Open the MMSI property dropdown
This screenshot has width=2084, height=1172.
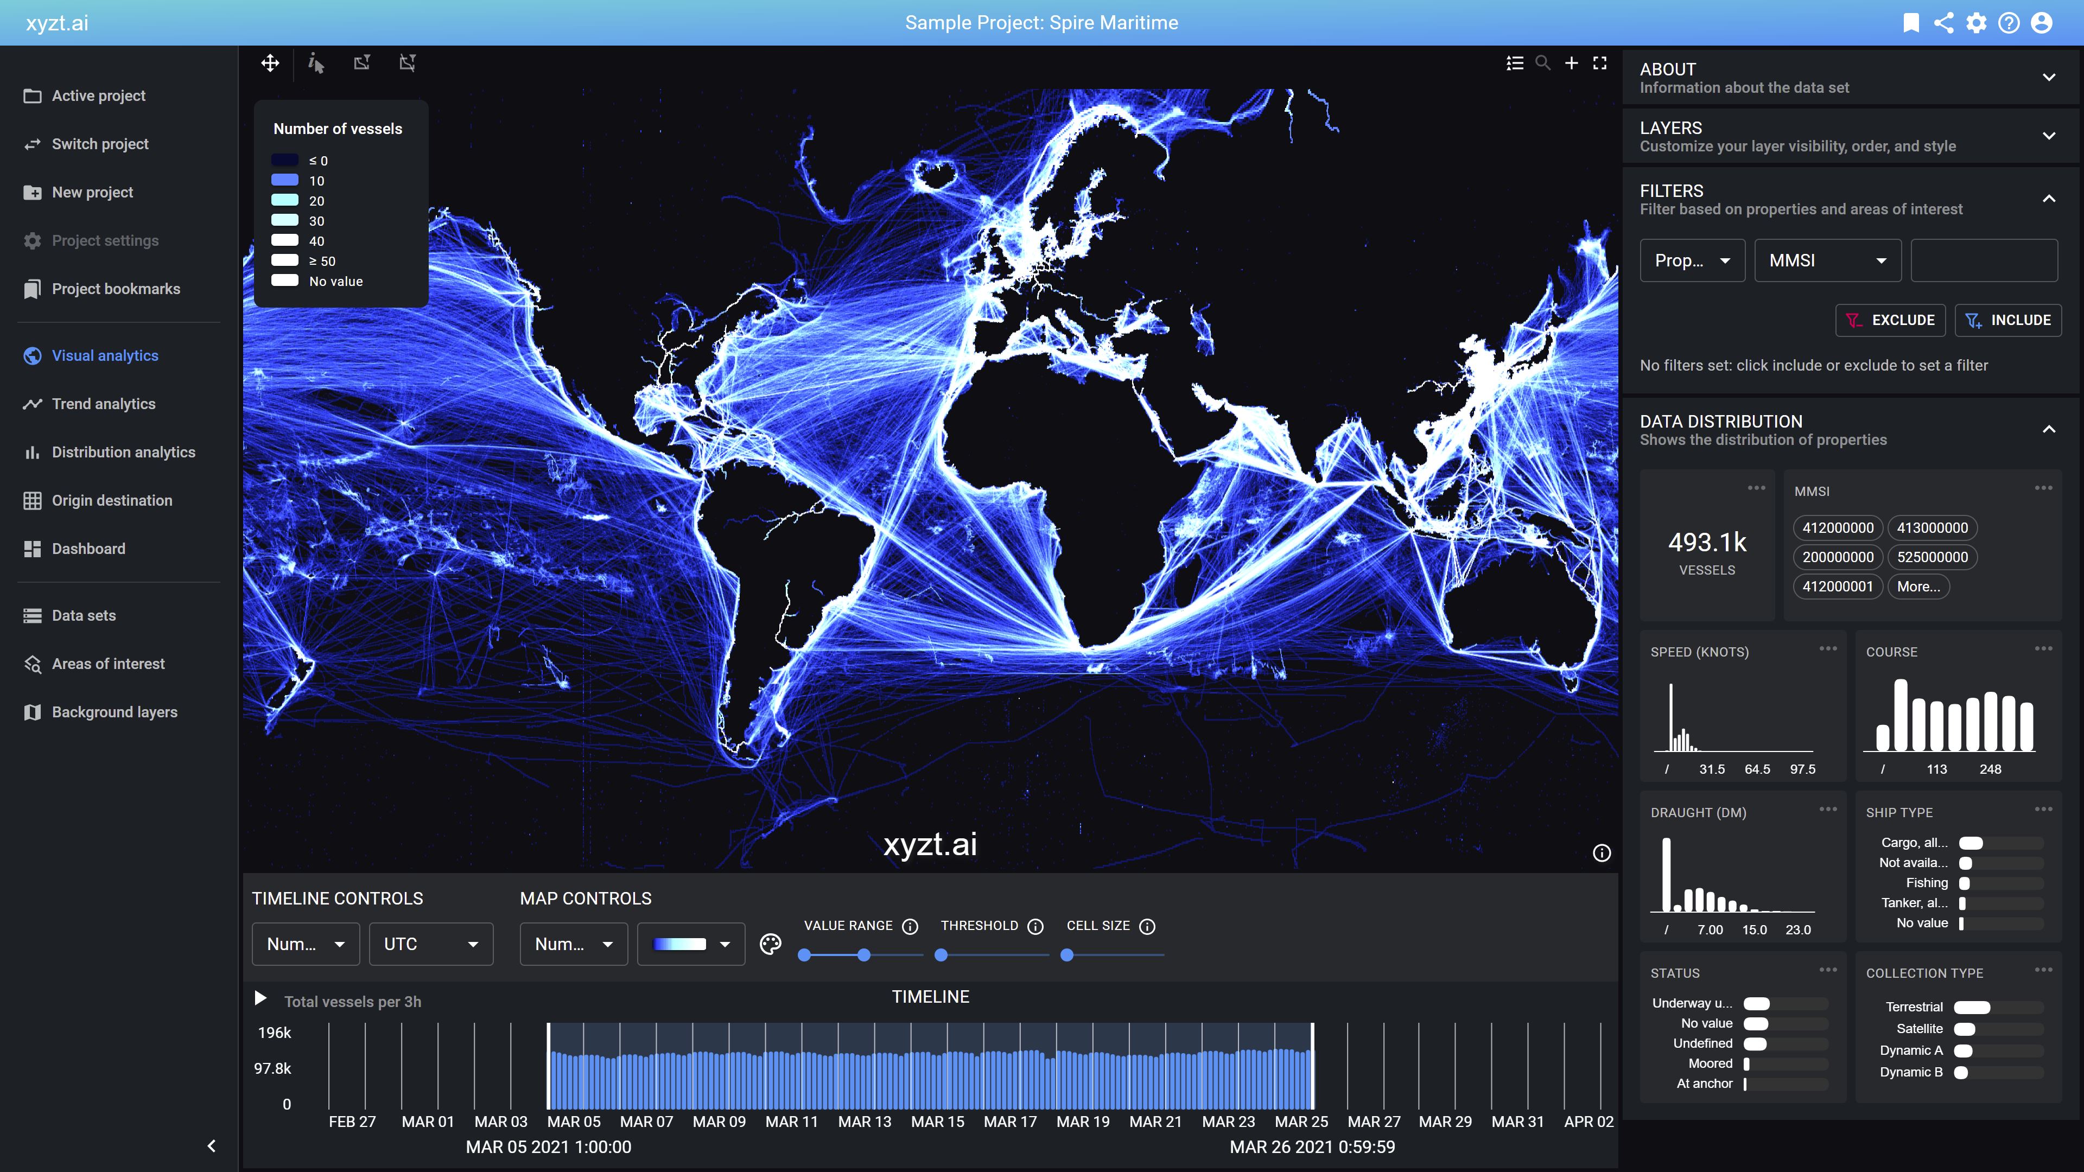pyautogui.click(x=1827, y=260)
